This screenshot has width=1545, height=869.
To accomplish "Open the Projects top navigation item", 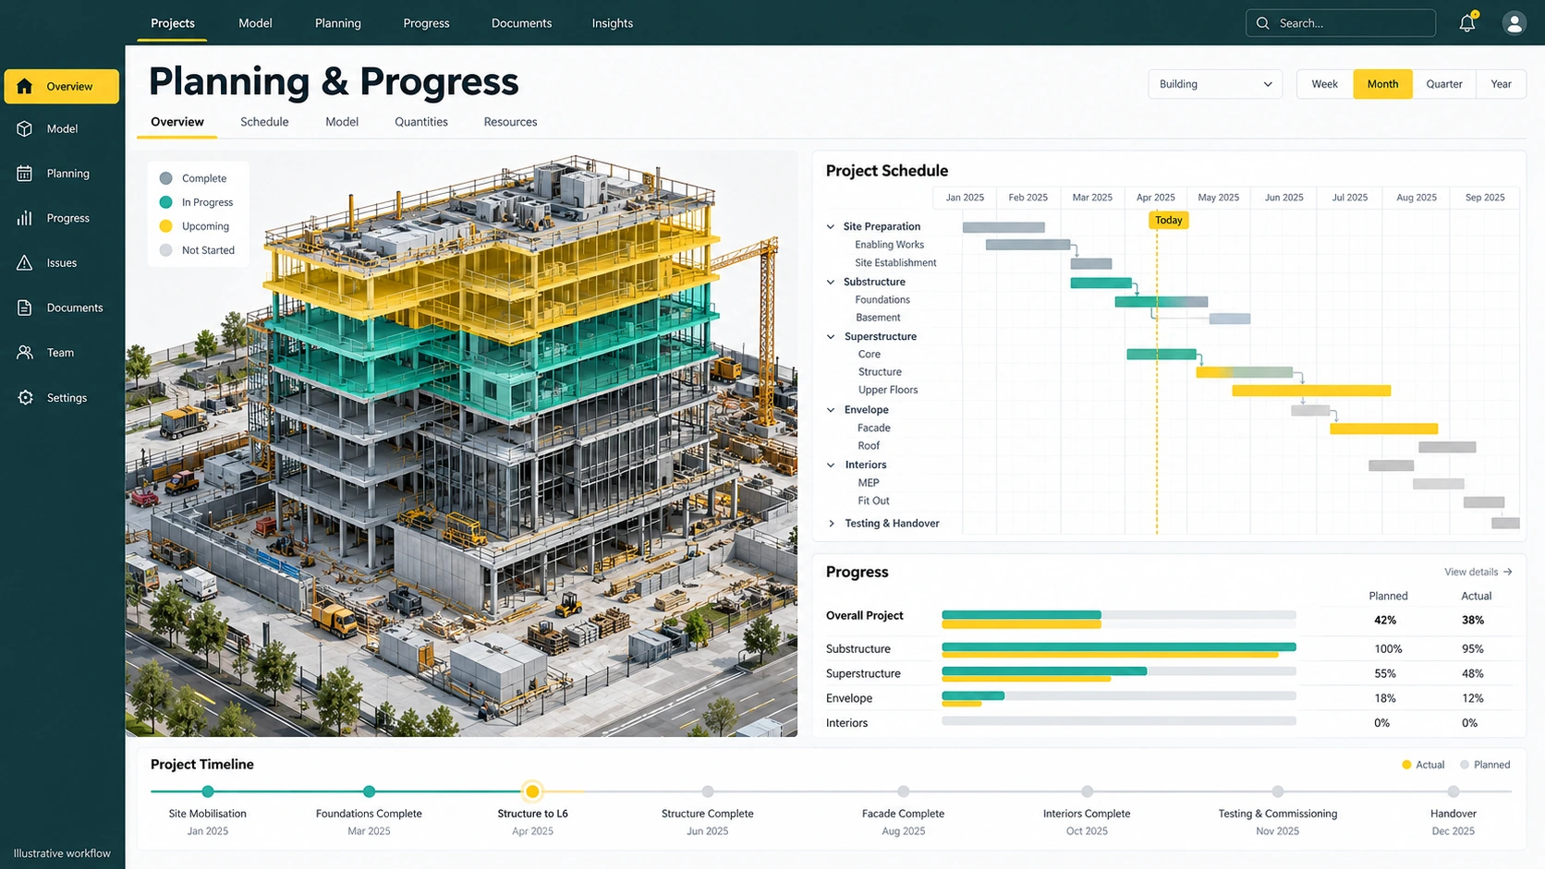I will pos(173,23).
